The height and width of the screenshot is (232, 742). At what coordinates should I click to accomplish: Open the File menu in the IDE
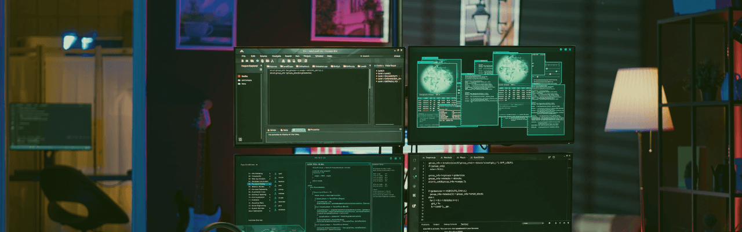coord(243,56)
